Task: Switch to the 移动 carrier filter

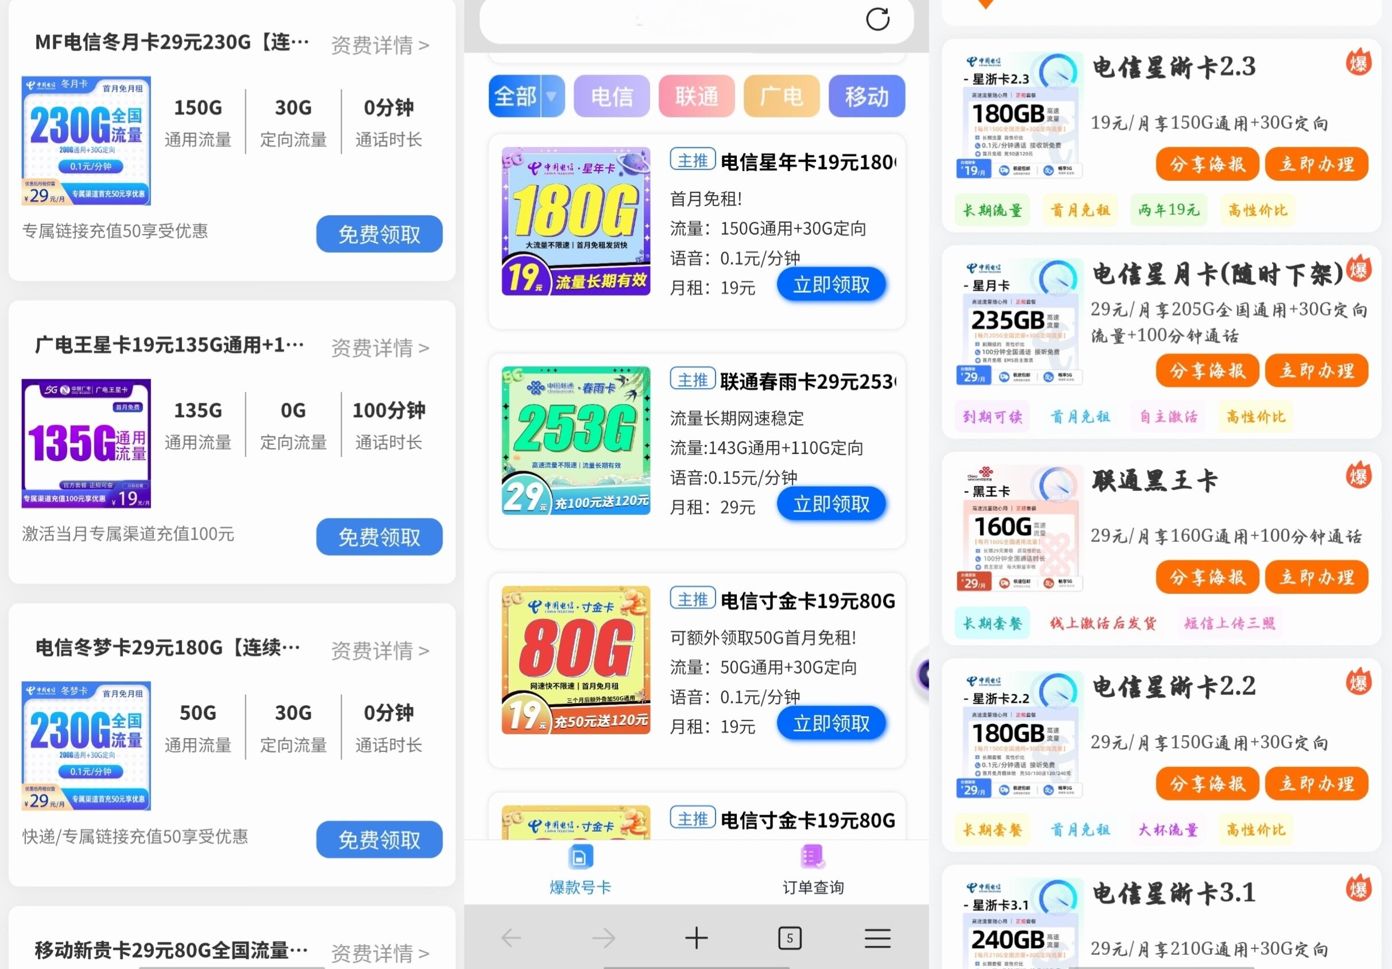Action: click(866, 96)
